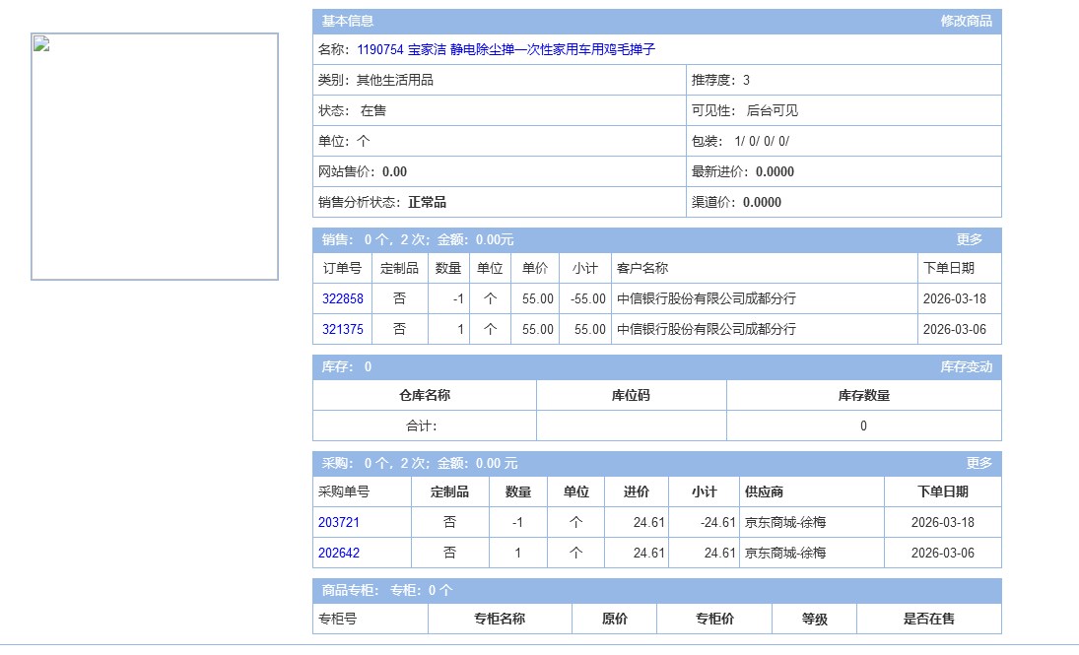Screen dimensions: 1079x655
Task: Click customer name in order 322858 row
Action: [x=706, y=299]
